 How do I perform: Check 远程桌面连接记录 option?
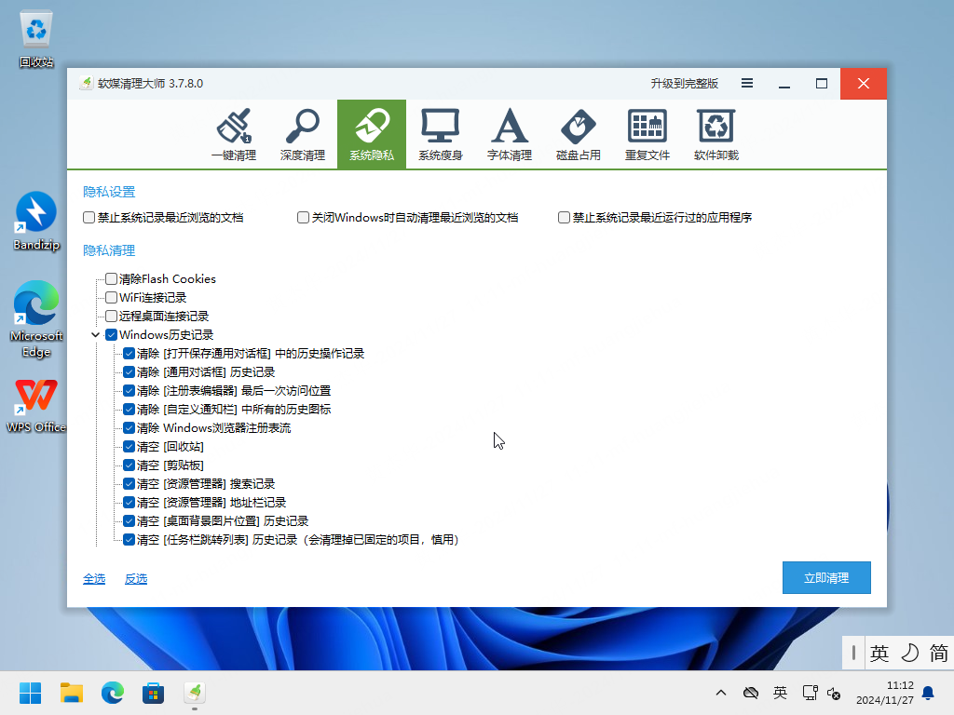pyautogui.click(x=112, y=317)
